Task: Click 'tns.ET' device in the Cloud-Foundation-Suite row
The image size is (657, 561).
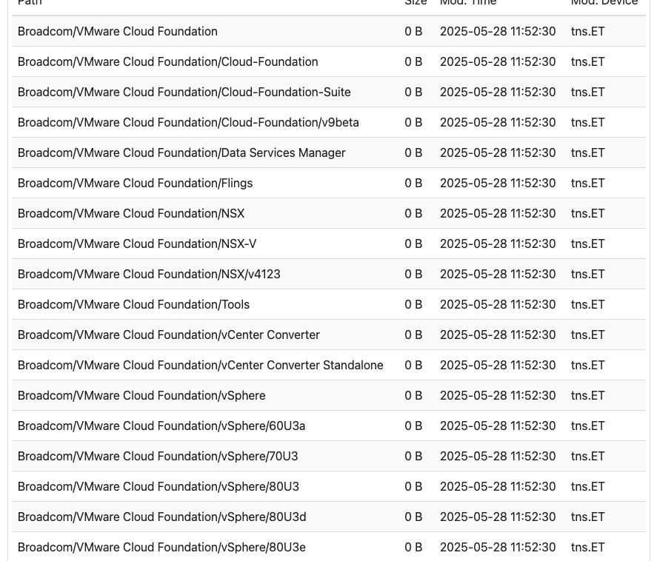Action: (x=588, y=92)
